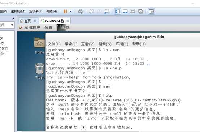
Task: Toggle the thumbnail bar view
Action: point(125,12)
